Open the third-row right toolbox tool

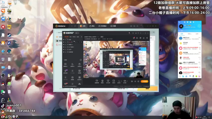coord(79,78)
